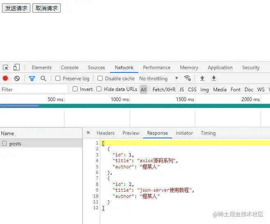Click response line "id": 2
This screenshot has width=270, height=224.
tap(123, 184)
